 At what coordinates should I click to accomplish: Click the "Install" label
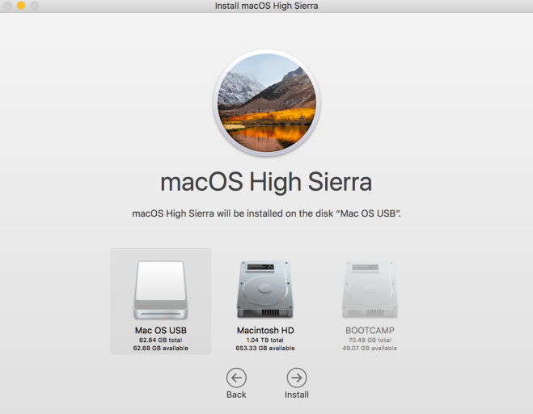click(297, 395)
